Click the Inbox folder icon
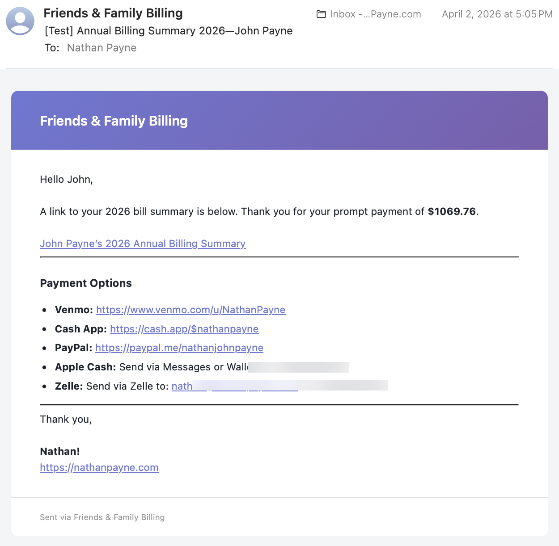 click(x=321, y=14)
